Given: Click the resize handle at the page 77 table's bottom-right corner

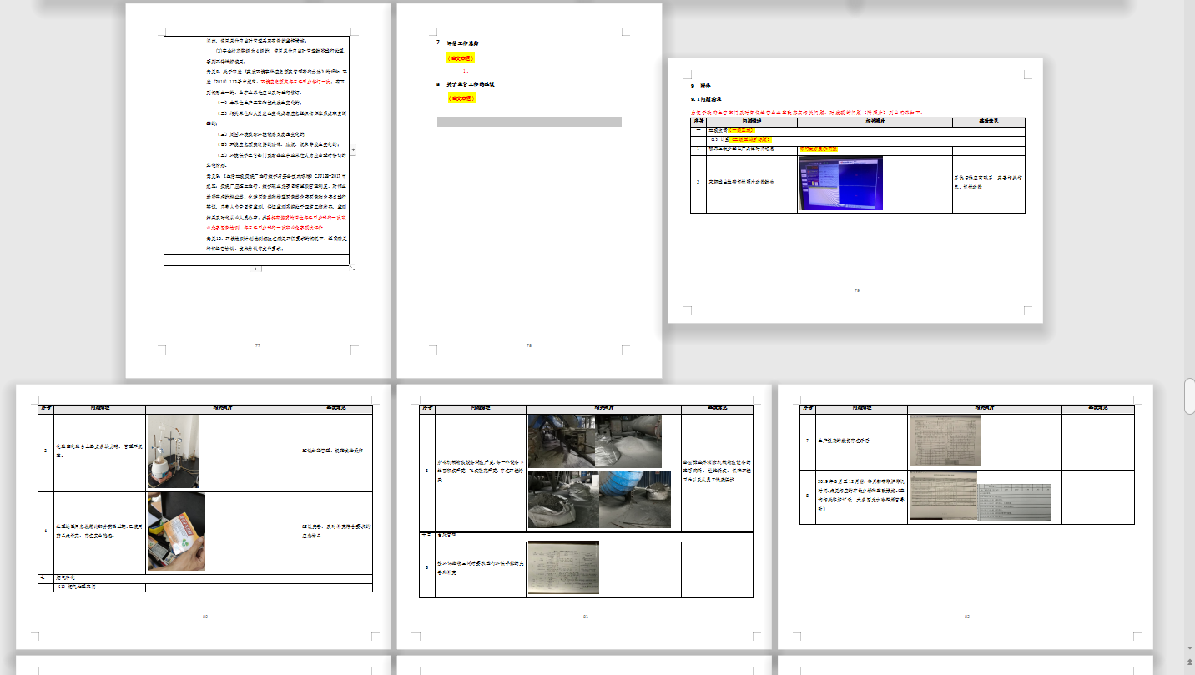Looking at the screenshot, I should tap(353, 269).
